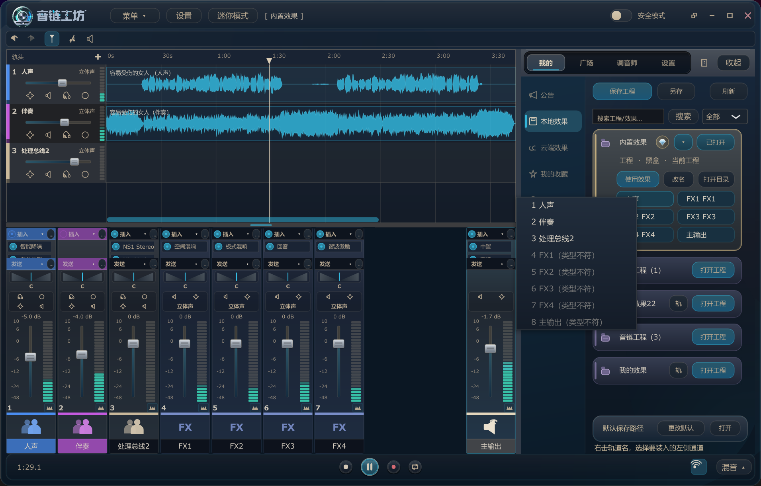
Task: Choose 3 处理总线2 from the popup menu
Action: point(576,238)
